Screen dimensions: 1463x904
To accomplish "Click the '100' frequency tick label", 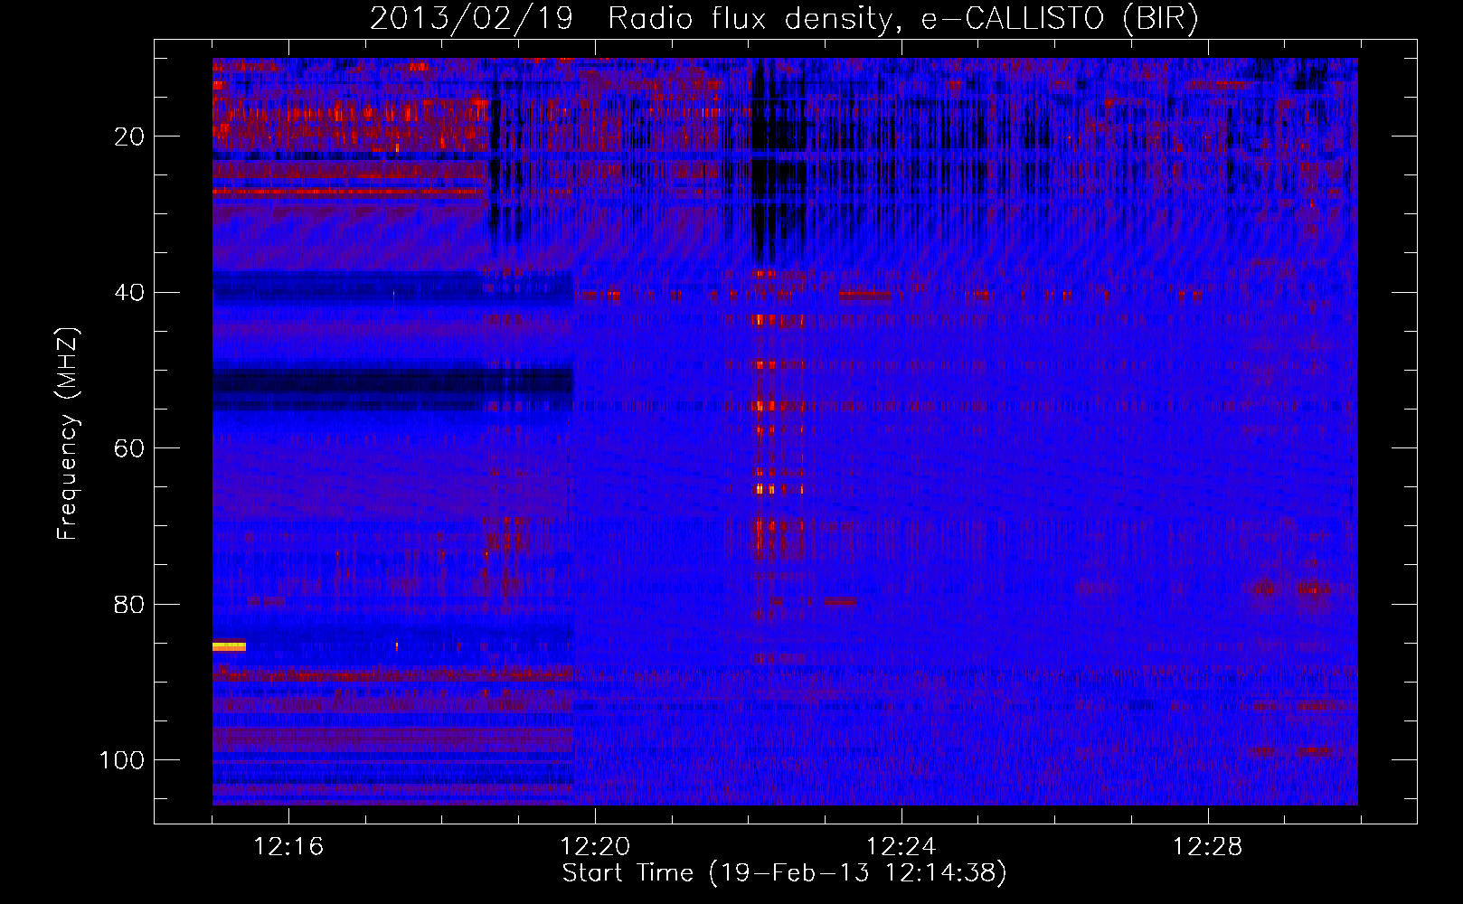I will (x=122, y=760).
